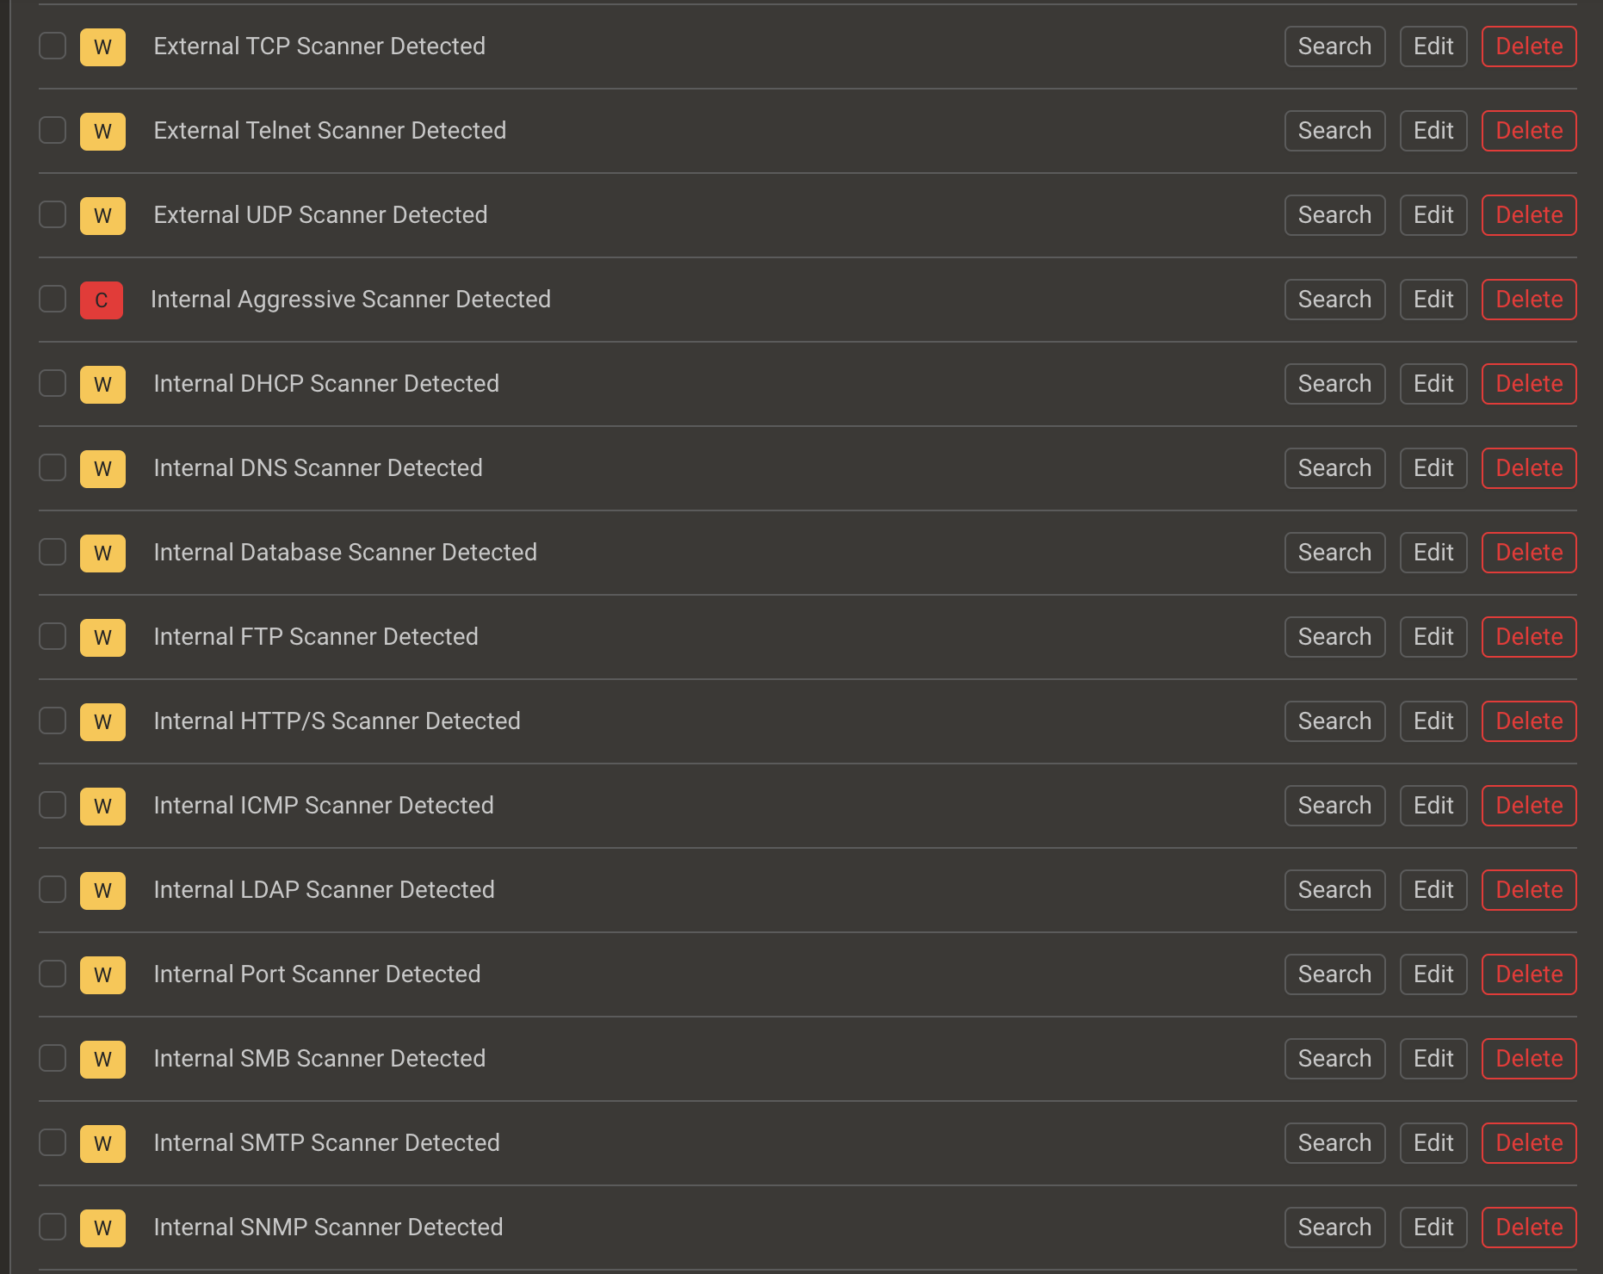The height and width of the screenshot is (1274, 1603).
Task: Click the 'Internal Aggressive Scanner Detected' title
Action: [350, 300]
